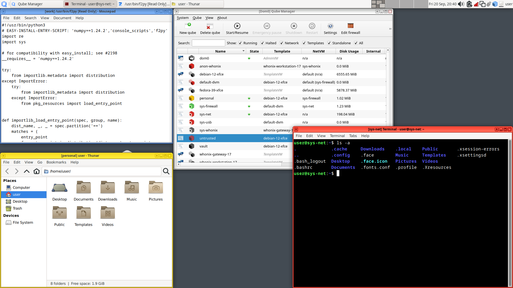
Task: Open the Downloads folder icon
Action: pos(108,187)
